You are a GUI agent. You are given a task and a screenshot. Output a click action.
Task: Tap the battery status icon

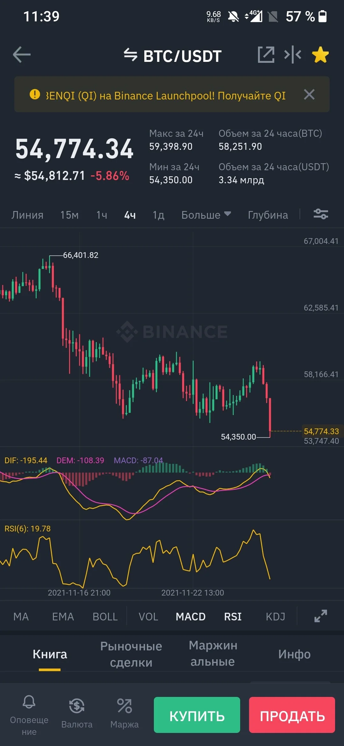pyautogui.click(x=323, y=16)
